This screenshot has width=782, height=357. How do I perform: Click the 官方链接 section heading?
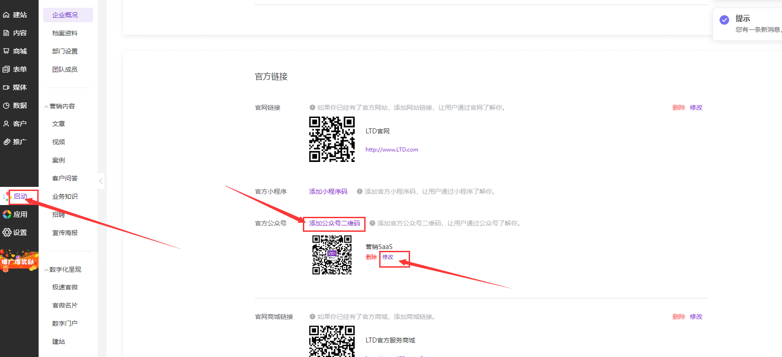pyautogui.click(x=271, y=77)
